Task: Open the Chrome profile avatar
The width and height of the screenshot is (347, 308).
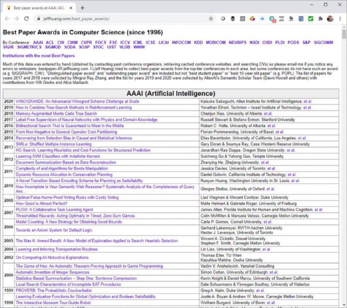Action: coord(330,19)
